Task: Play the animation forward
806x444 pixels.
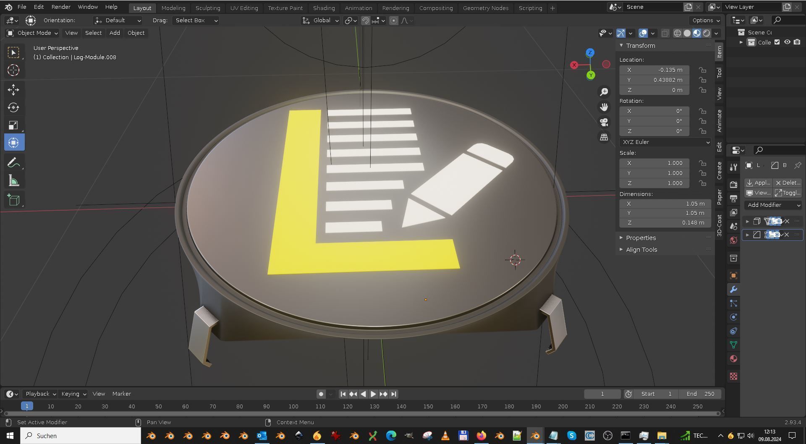Action: [x=373, y=394]
